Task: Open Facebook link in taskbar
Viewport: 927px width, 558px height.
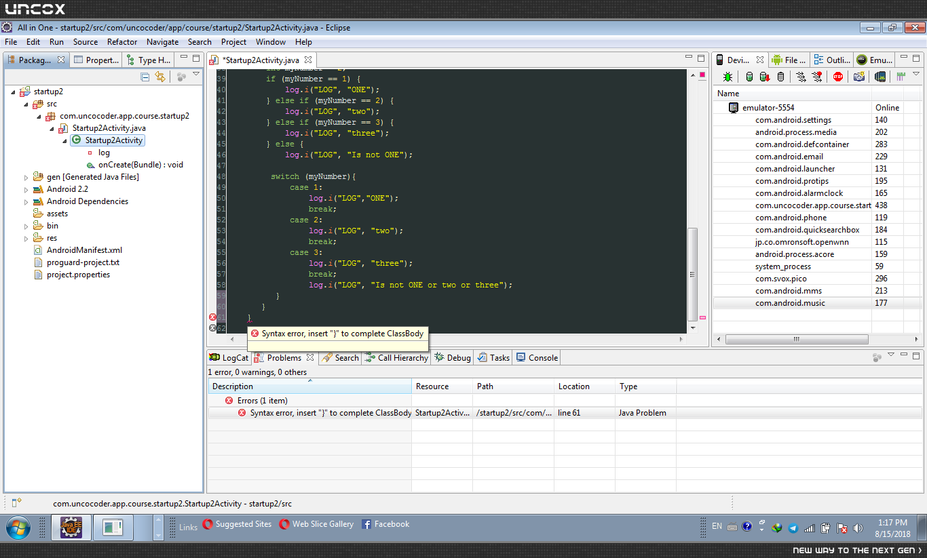Action: click(x=385, y=524)
